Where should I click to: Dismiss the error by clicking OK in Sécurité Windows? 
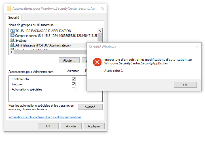(185, 85)
